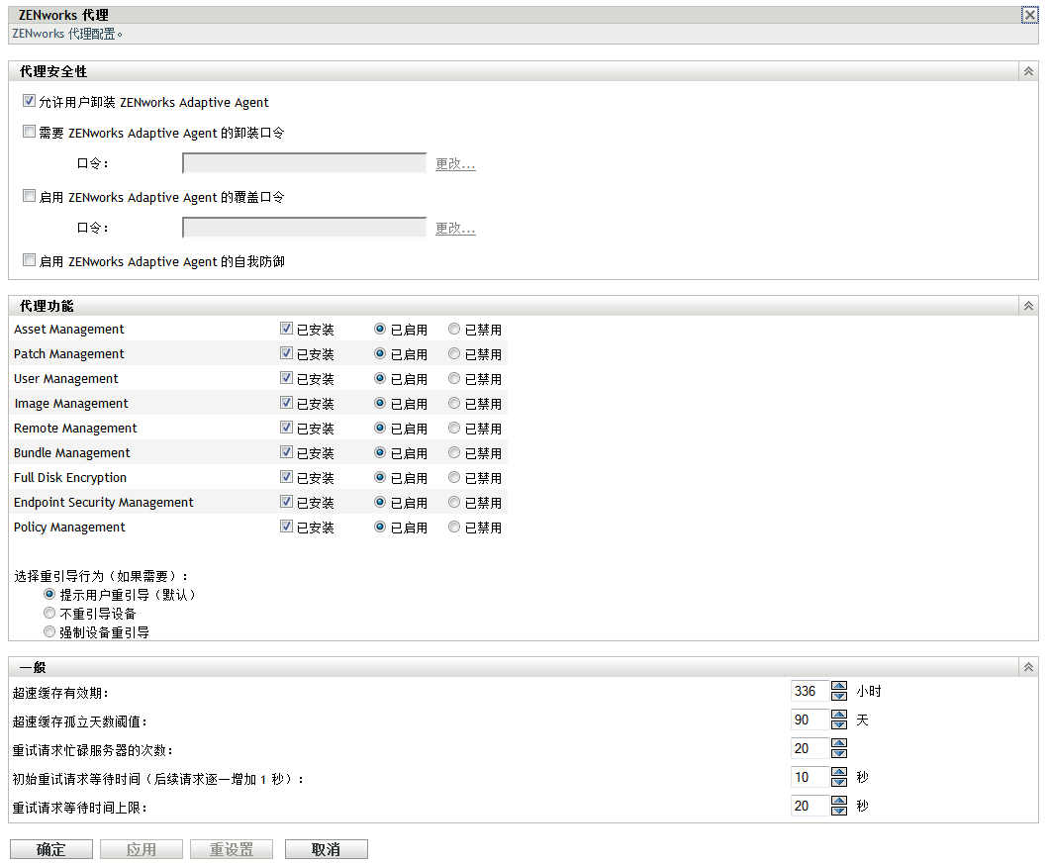Select 已禁用 for Asset Management
This screenshot has height=864, width=1048.
tap(454, 329)
